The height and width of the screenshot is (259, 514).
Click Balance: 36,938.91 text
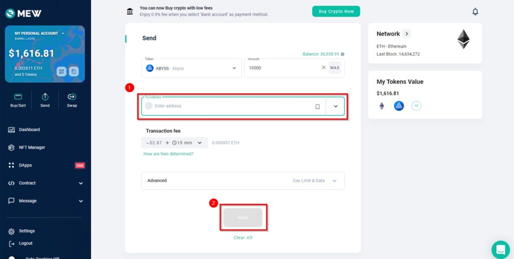(321, 54)
